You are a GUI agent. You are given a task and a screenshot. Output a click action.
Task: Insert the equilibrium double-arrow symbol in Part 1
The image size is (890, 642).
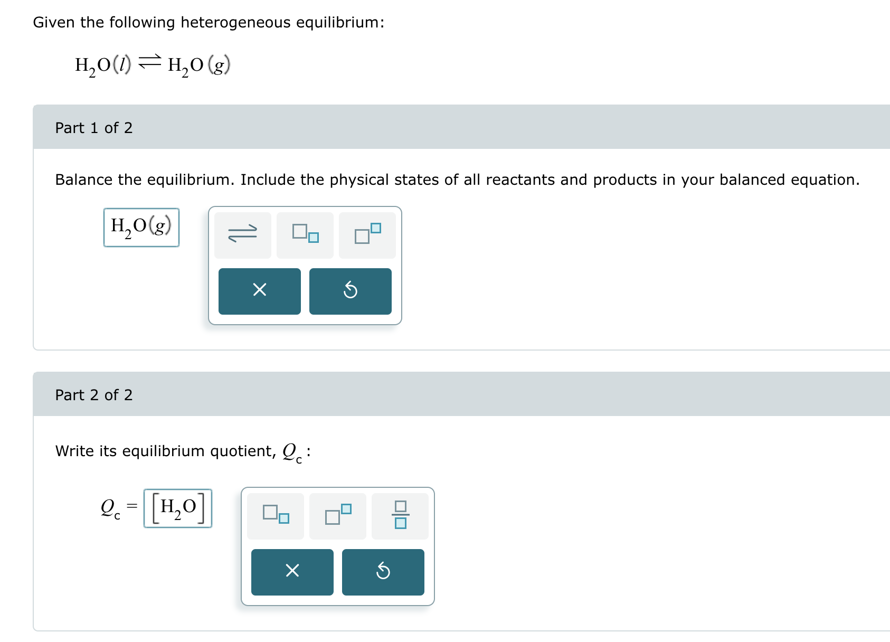tap(242, 234)
